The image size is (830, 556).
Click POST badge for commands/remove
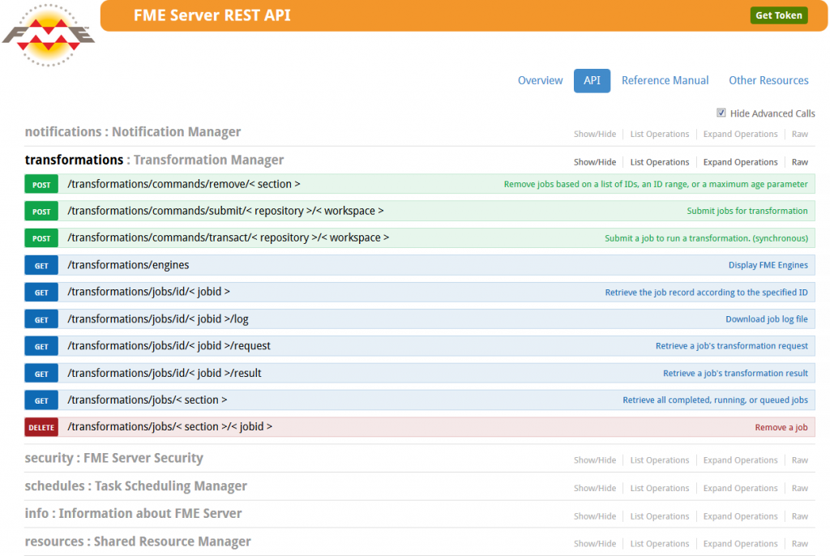(x=41, y=184)
